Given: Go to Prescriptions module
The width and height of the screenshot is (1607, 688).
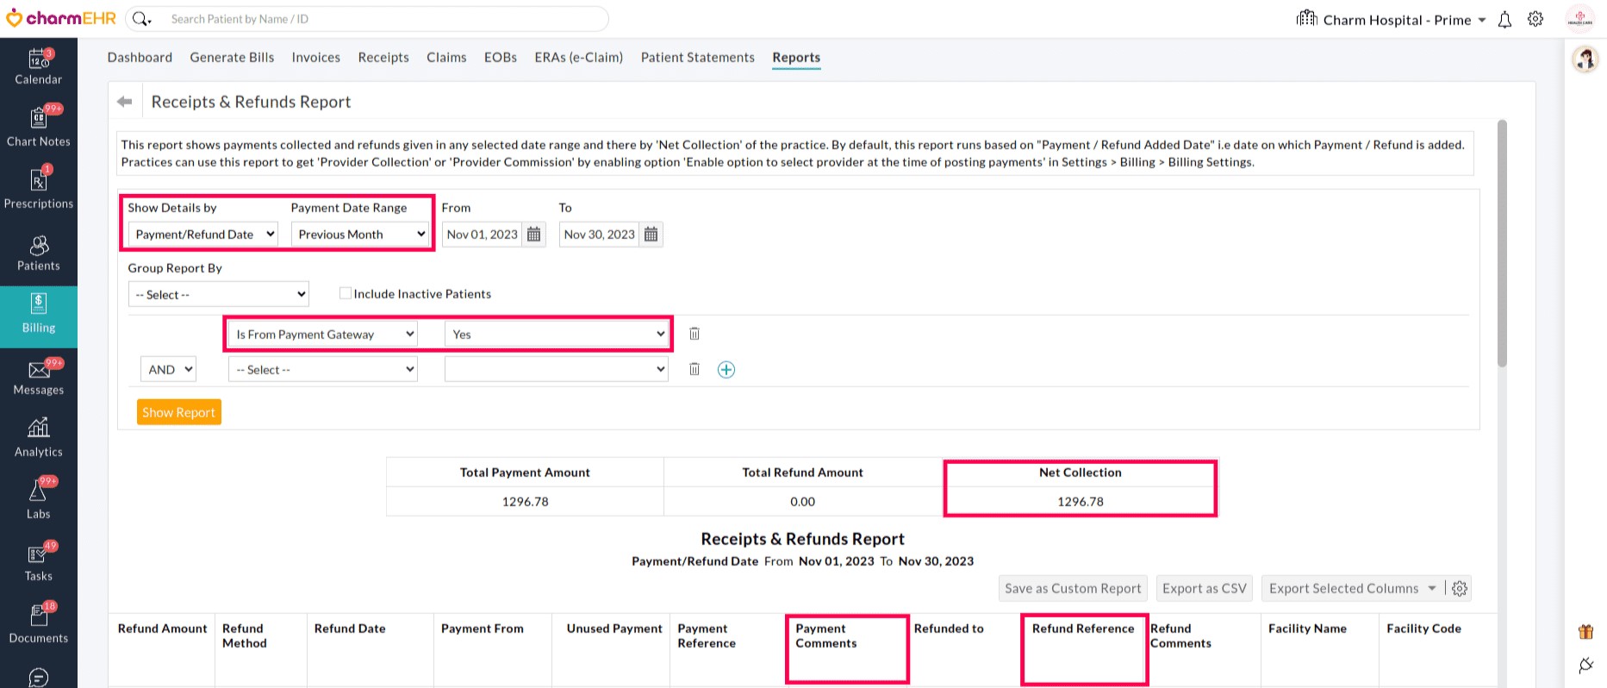Looking at the screenshot, I should coord(38,190).
